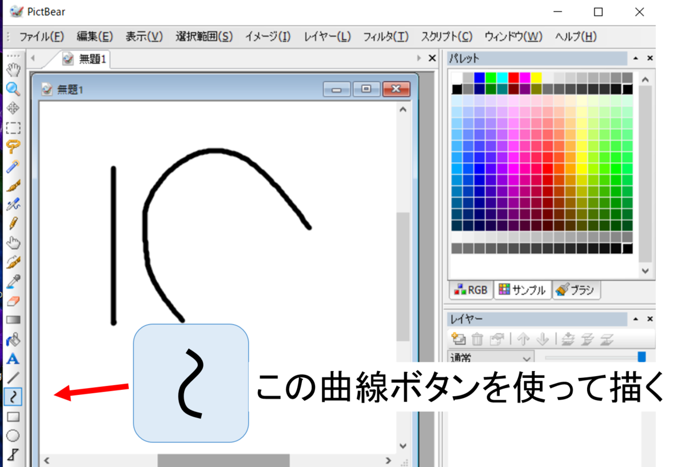Select the Rectangular selection tool
The width and height of the screenshot is (686, 467).
point(13,127)
